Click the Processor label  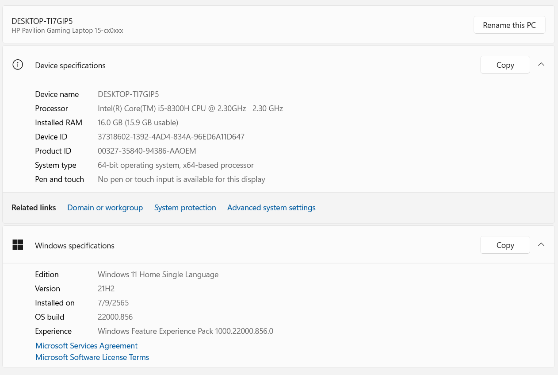(51, 108)
